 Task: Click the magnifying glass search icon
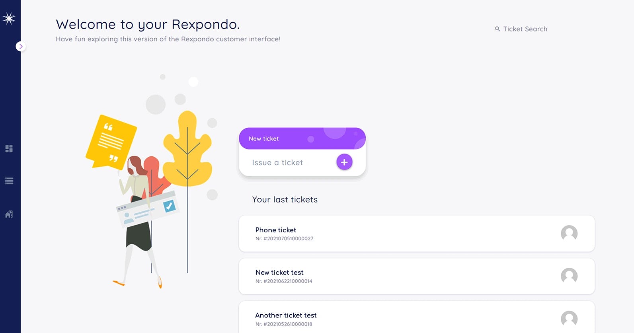[497, 29]
